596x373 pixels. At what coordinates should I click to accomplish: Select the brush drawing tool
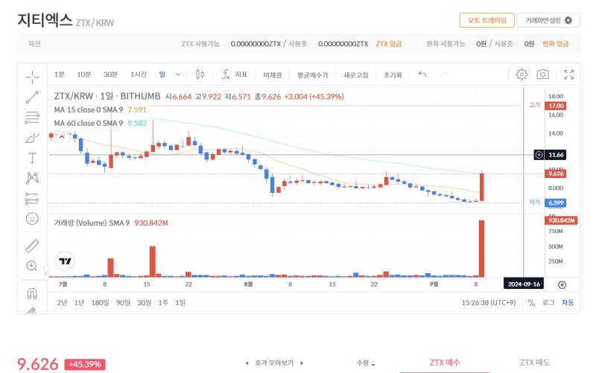pyautogui.click(x=32, y=138)
